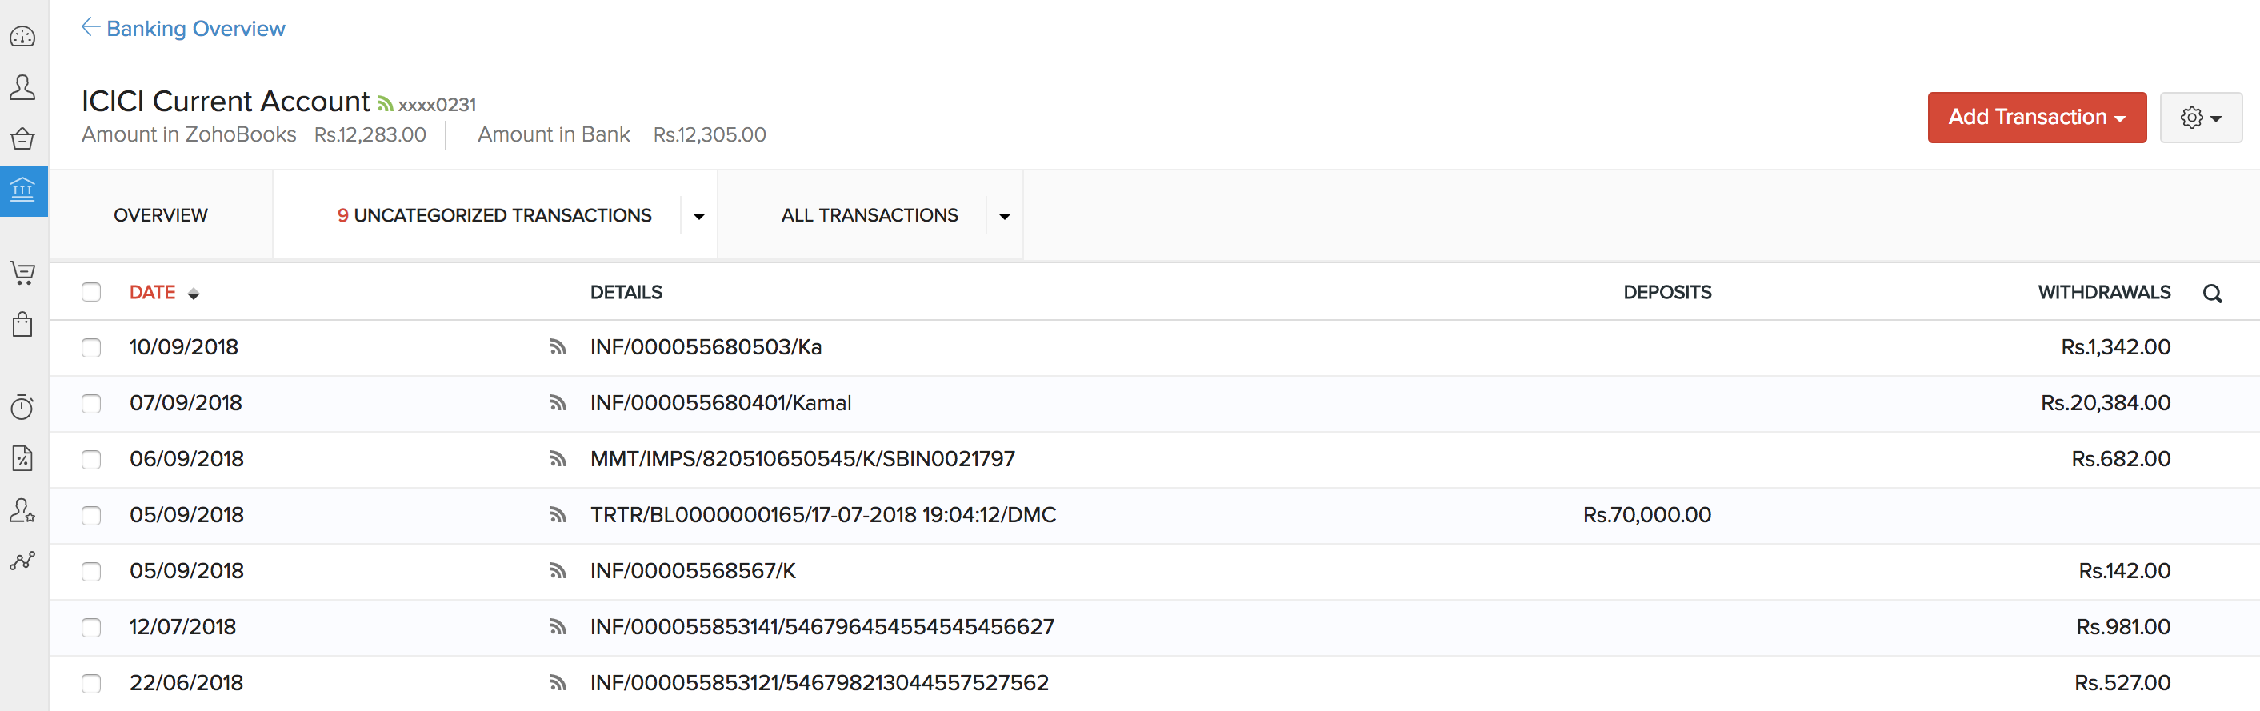Click the date 12/07/2018

(x=182, y=628)
